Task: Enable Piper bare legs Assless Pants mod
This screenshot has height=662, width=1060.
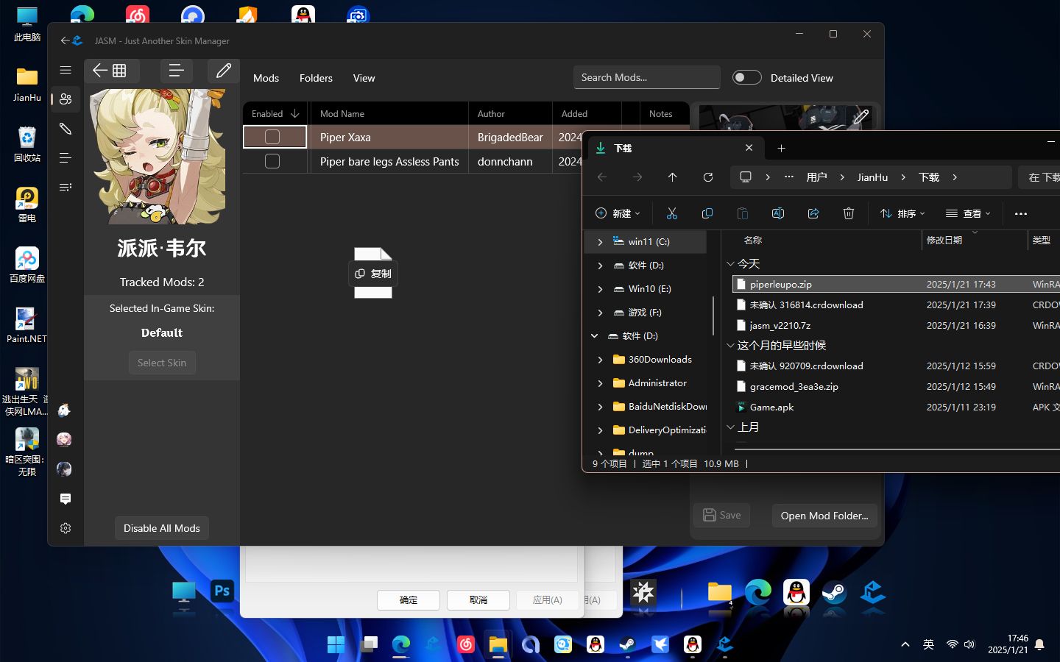Action: coord(272,161)
